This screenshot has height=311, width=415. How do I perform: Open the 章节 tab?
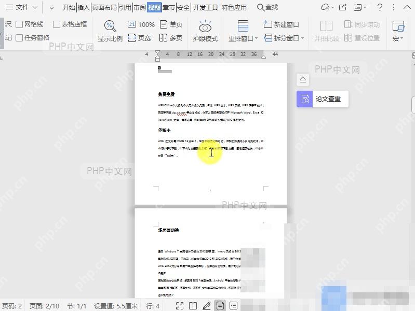[x=169, y=7]
